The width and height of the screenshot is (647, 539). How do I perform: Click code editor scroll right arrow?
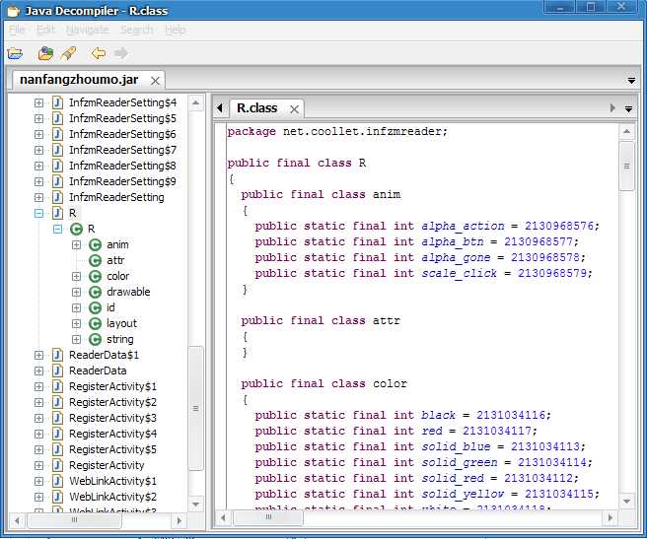pyautogui.click(x=610, y=517)
